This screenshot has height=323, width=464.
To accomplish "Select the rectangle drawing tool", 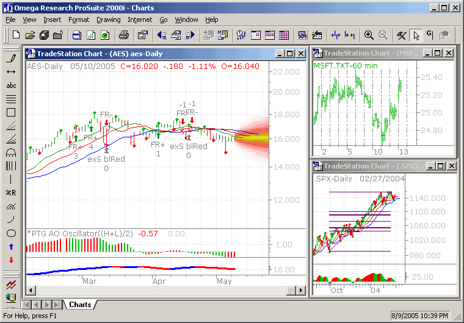I will tap(11, 112).
